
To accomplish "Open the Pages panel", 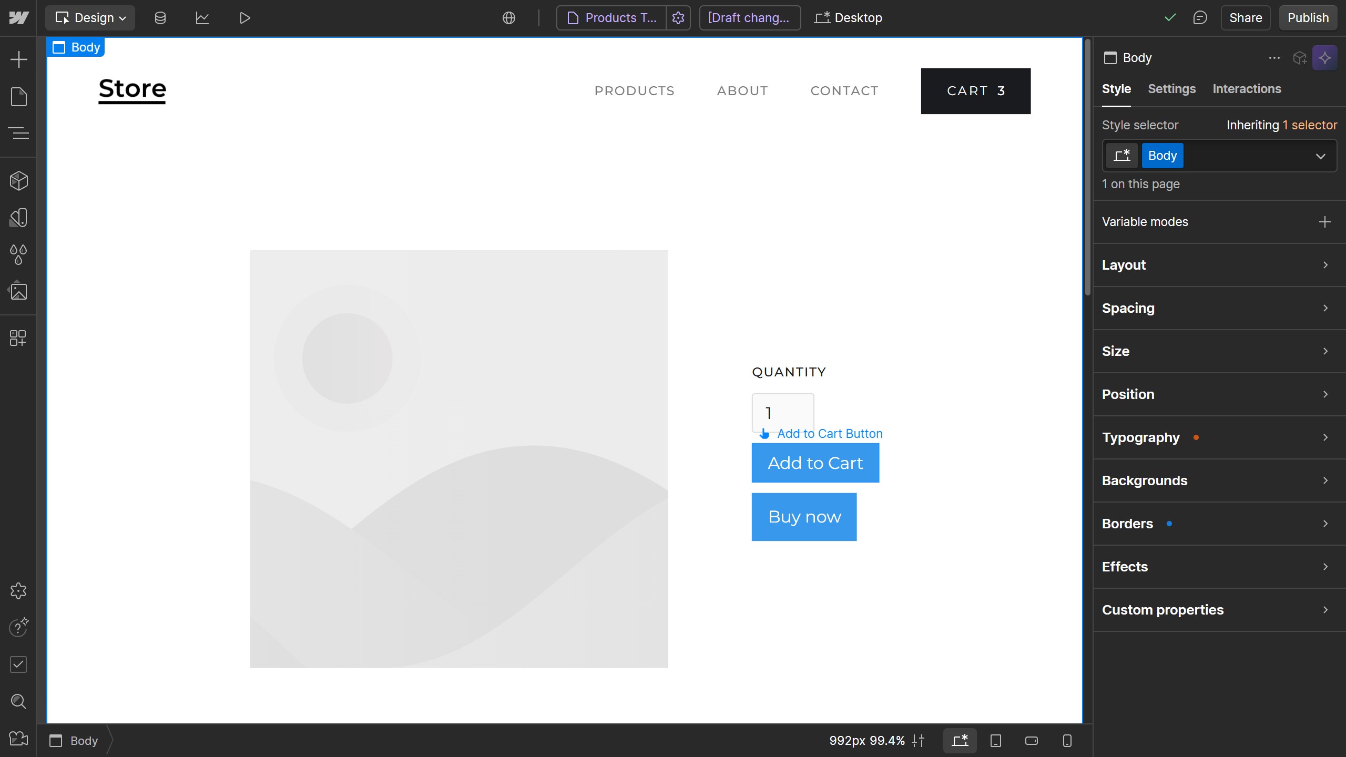I will click(x=19, y=97).
